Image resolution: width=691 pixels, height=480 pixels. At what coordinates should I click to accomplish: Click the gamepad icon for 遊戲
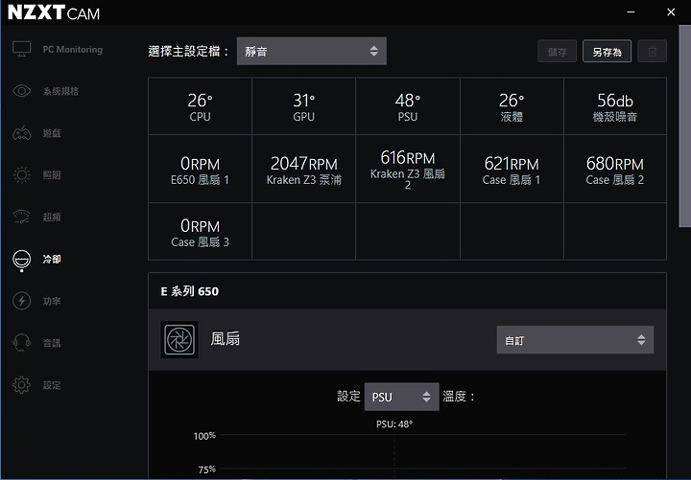click(x=21, y=133)
